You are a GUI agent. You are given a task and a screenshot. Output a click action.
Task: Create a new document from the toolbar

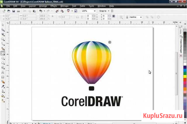click(4, 11)
